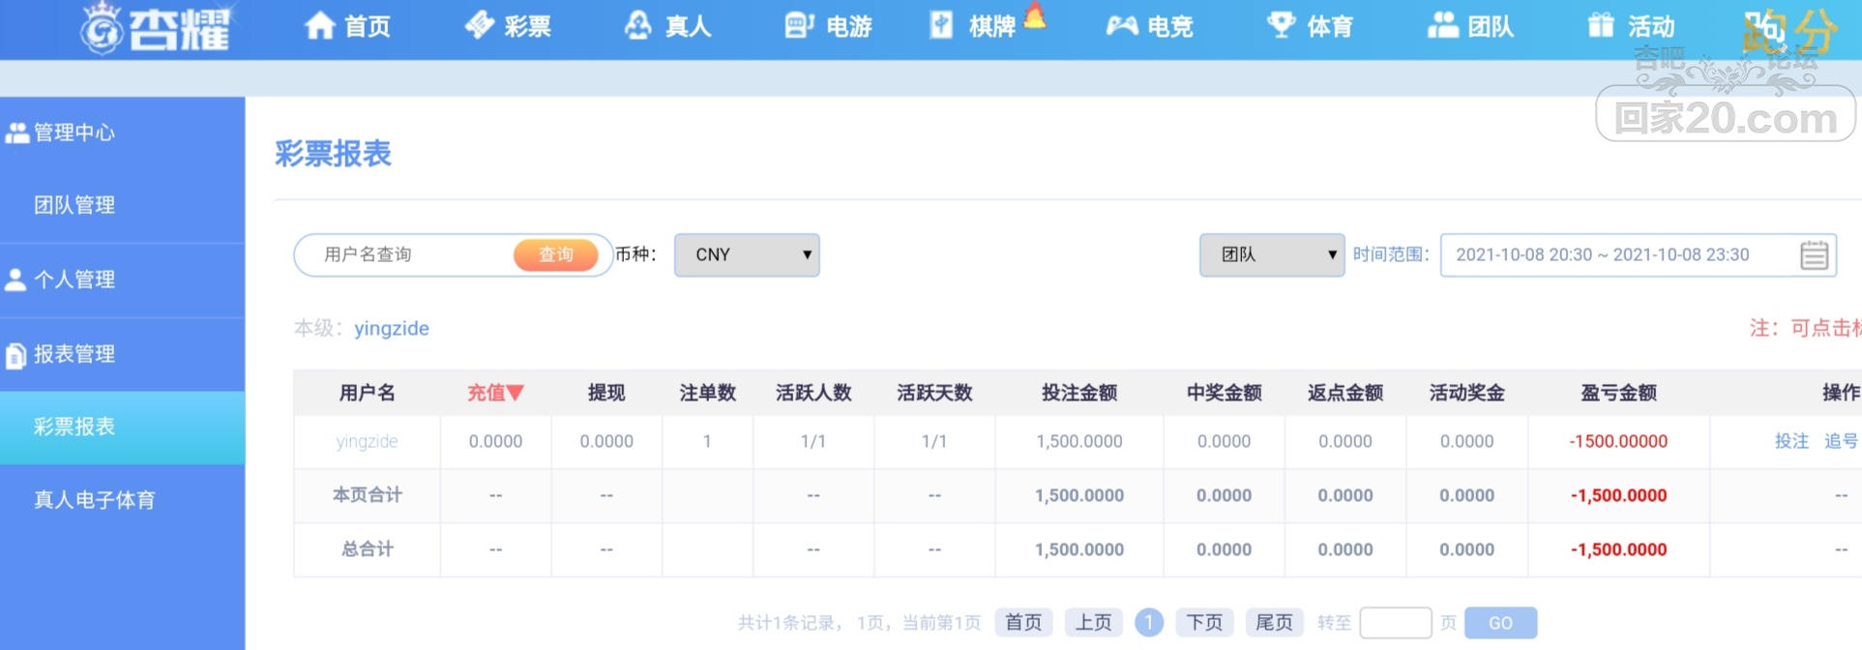Click the sports trophy icon
Viewport: 1862px width, 650px height.
click(x=1281, y=26)
